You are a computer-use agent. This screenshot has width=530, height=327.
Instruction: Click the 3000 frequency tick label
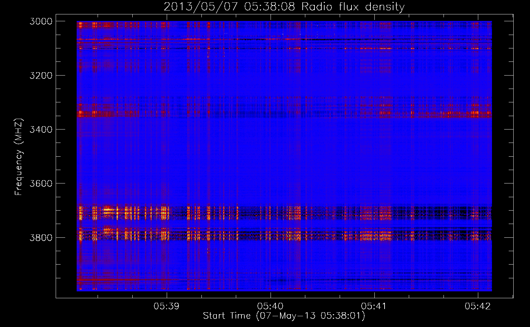click(x=41, y=21)
